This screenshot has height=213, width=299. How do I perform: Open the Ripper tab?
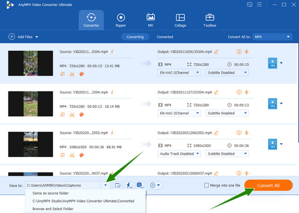[121, 20]
